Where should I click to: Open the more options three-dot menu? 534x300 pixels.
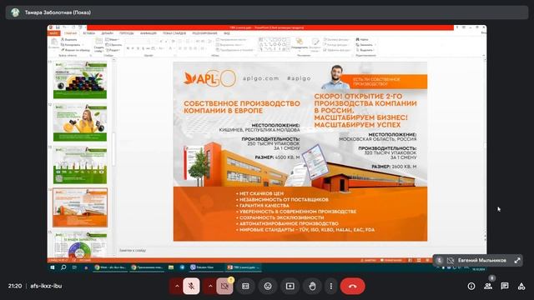[x=330, y=286]
